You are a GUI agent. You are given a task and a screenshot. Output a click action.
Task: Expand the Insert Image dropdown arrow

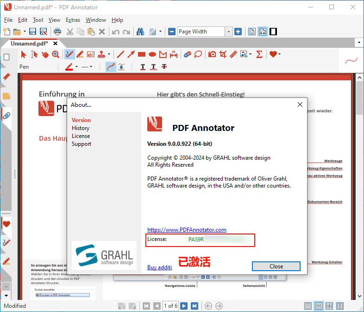(250, 54)
